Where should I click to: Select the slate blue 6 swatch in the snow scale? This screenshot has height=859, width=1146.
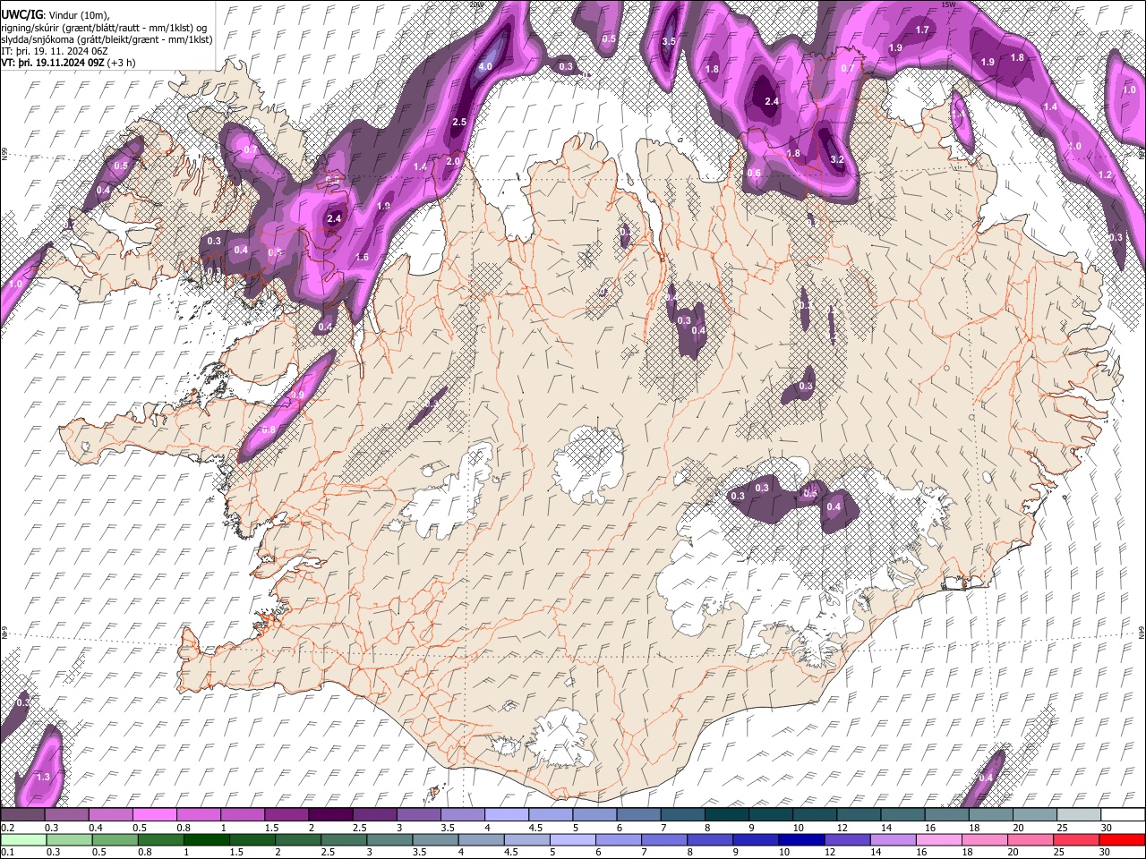click(x=638, y=815)
